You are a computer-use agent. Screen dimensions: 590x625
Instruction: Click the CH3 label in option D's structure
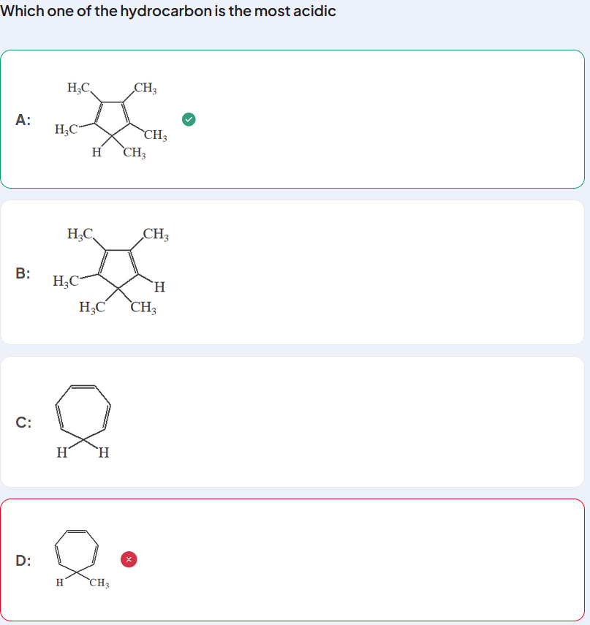coord(99,583)
